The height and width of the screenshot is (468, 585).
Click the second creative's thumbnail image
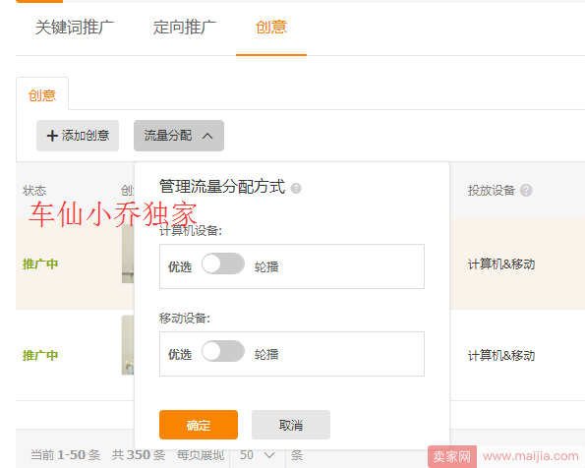[128, 345]
